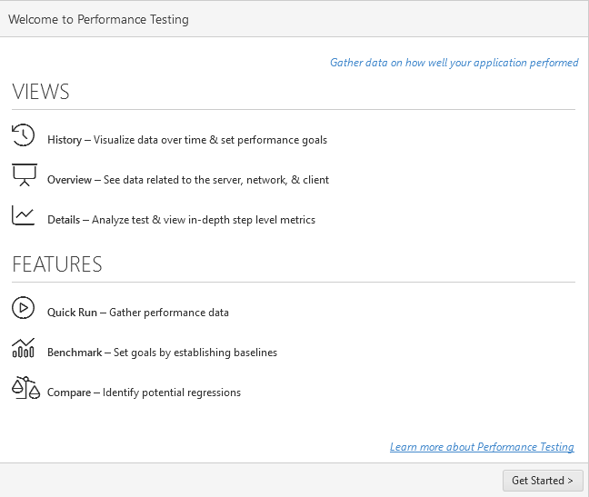Viewport: 589px width, 497px height.
Task: Click the Get Started button
Action: tap(543, 481)
